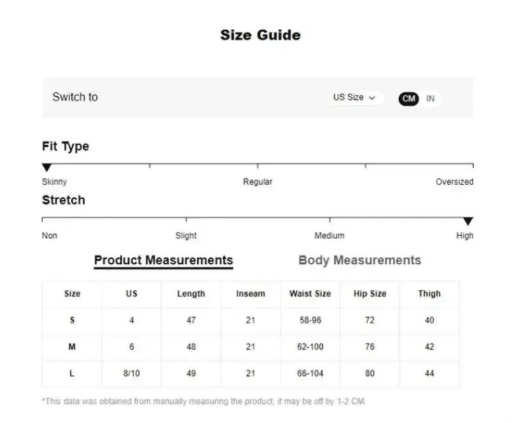This screenshot has width=514, height=423.
Task: Switch units to IN
Action: tap(431, 98)
